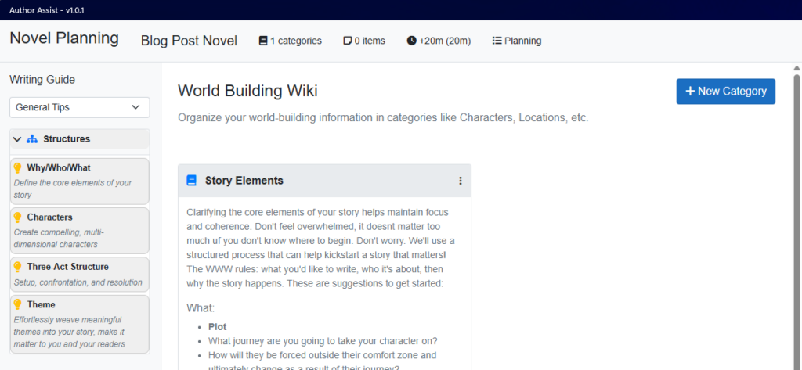This screenshot has height=370, width=802.
Task: Click the Structures hierarchy icon
Action: [x=32, y=139]
